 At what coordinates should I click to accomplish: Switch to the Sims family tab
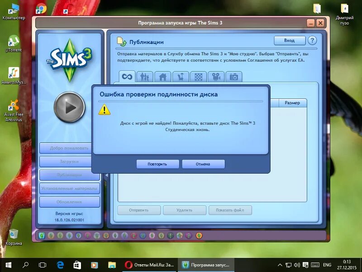click(145, 77)
